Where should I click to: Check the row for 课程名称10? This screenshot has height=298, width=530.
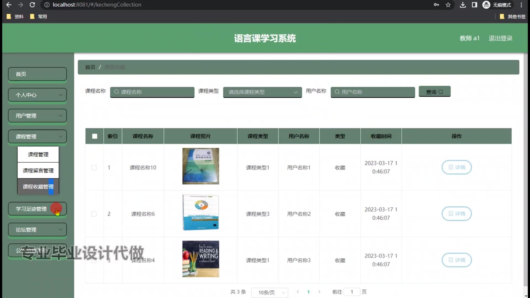(x=94, y=167)
